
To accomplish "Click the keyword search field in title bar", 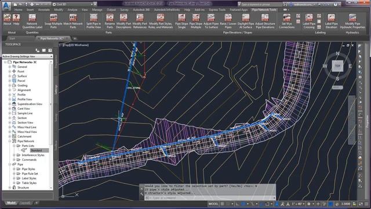I will (x=261, y=4).
